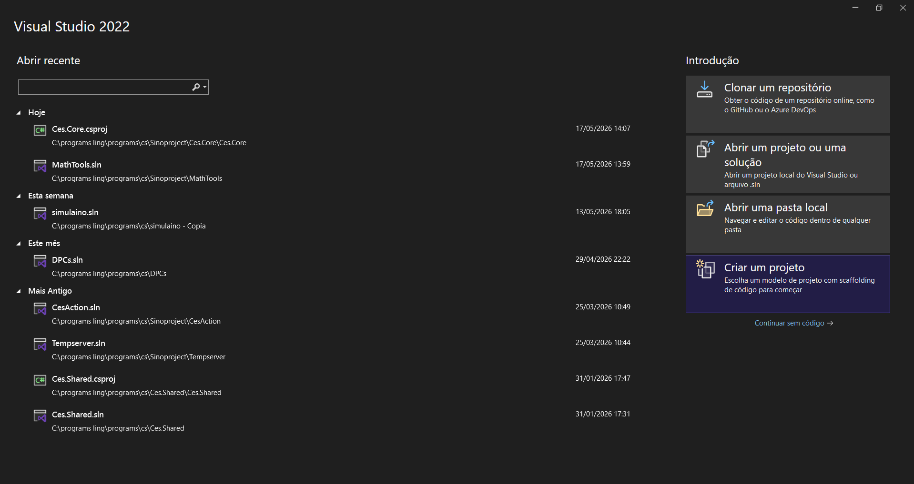This screenshot has height=484, width=914.
Task: Click the path ending in Sinoproject\Tempserver
Action: click(139, 357)
